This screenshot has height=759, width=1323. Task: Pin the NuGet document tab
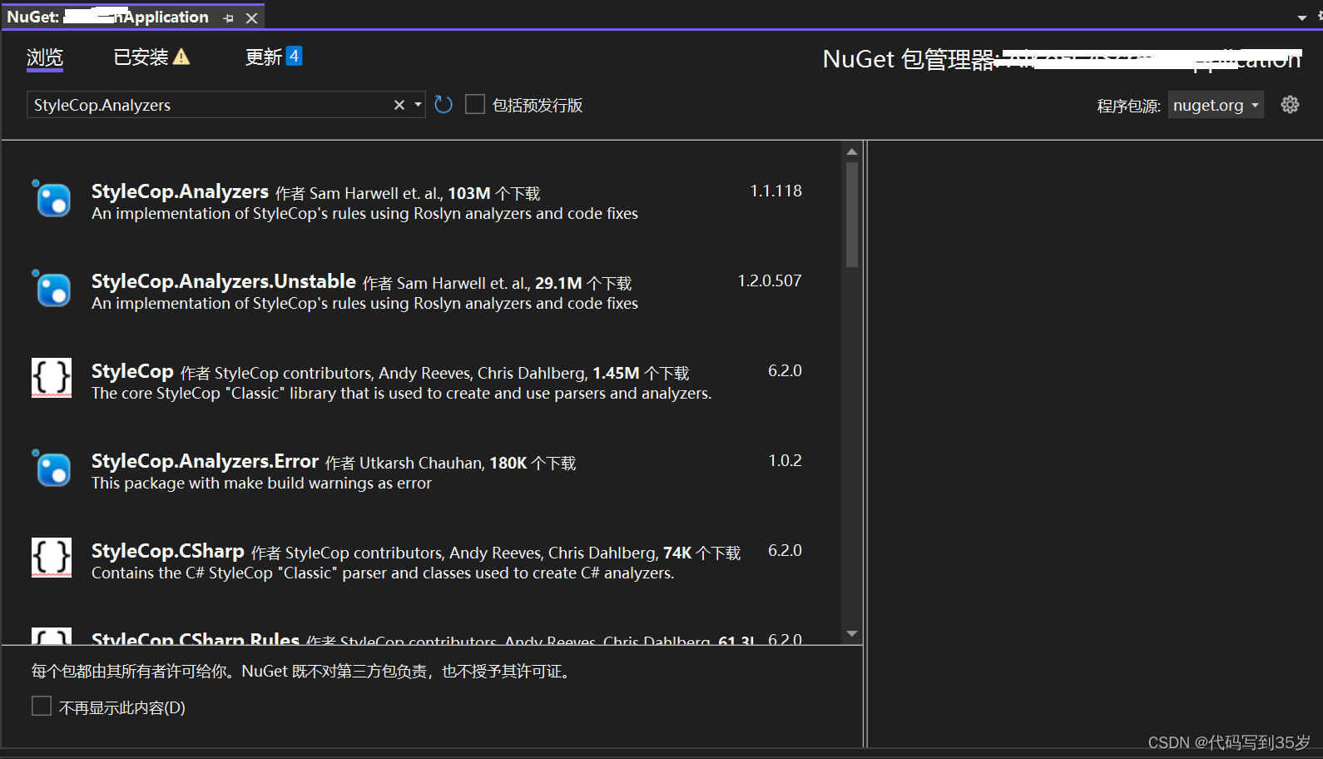[x=229, y=17]
